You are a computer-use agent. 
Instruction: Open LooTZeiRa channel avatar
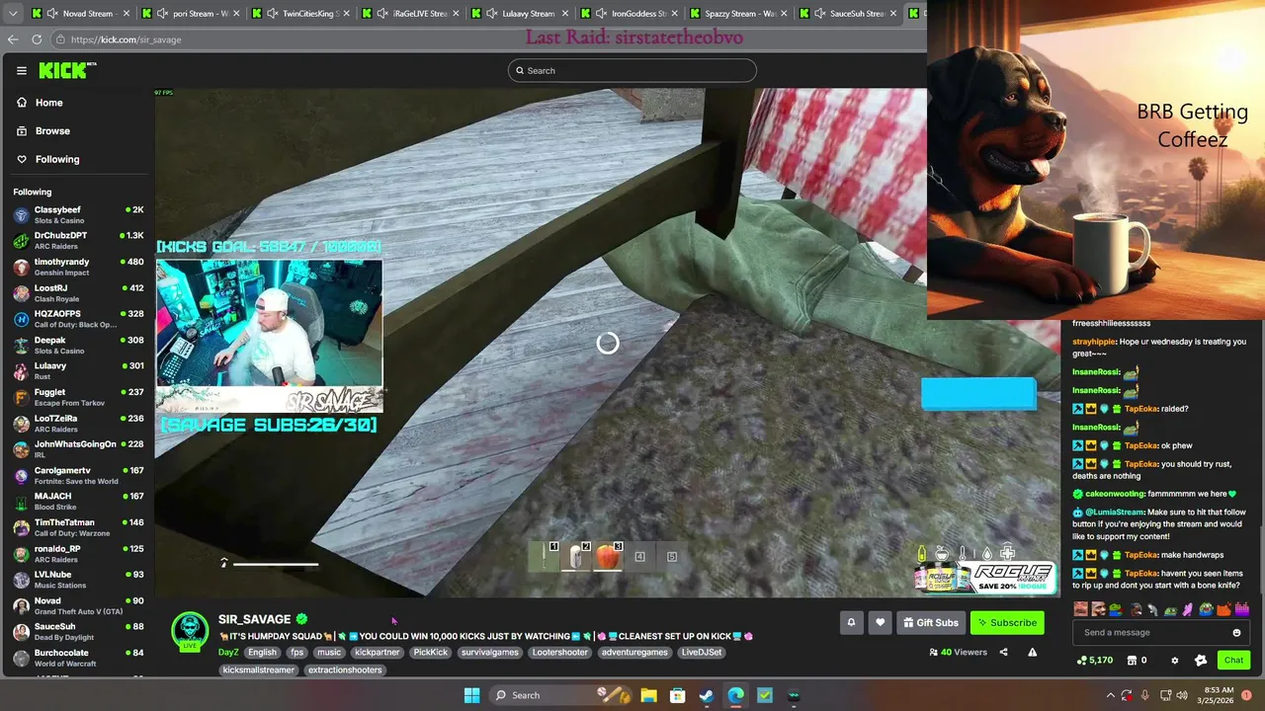point(21,424)
